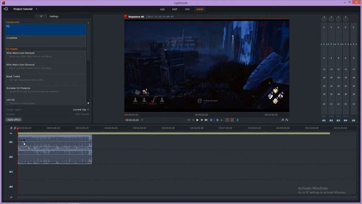Image resolution: width=362 pixels, height=204 pixels.
Task: Click the preset list scroll-down arrow
Action: [x=88, y=103]
